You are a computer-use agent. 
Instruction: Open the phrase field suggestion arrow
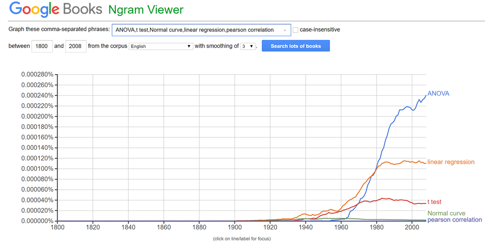pyautogui.click(x=285, y=31)
